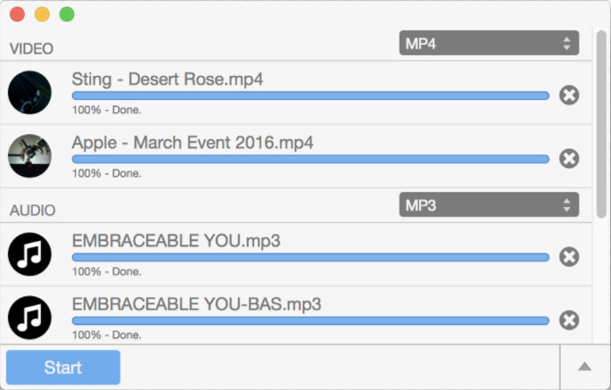Remove EMBRACEABLE YOU.mp3 from queue
The image size is (611, 390).
569,257
